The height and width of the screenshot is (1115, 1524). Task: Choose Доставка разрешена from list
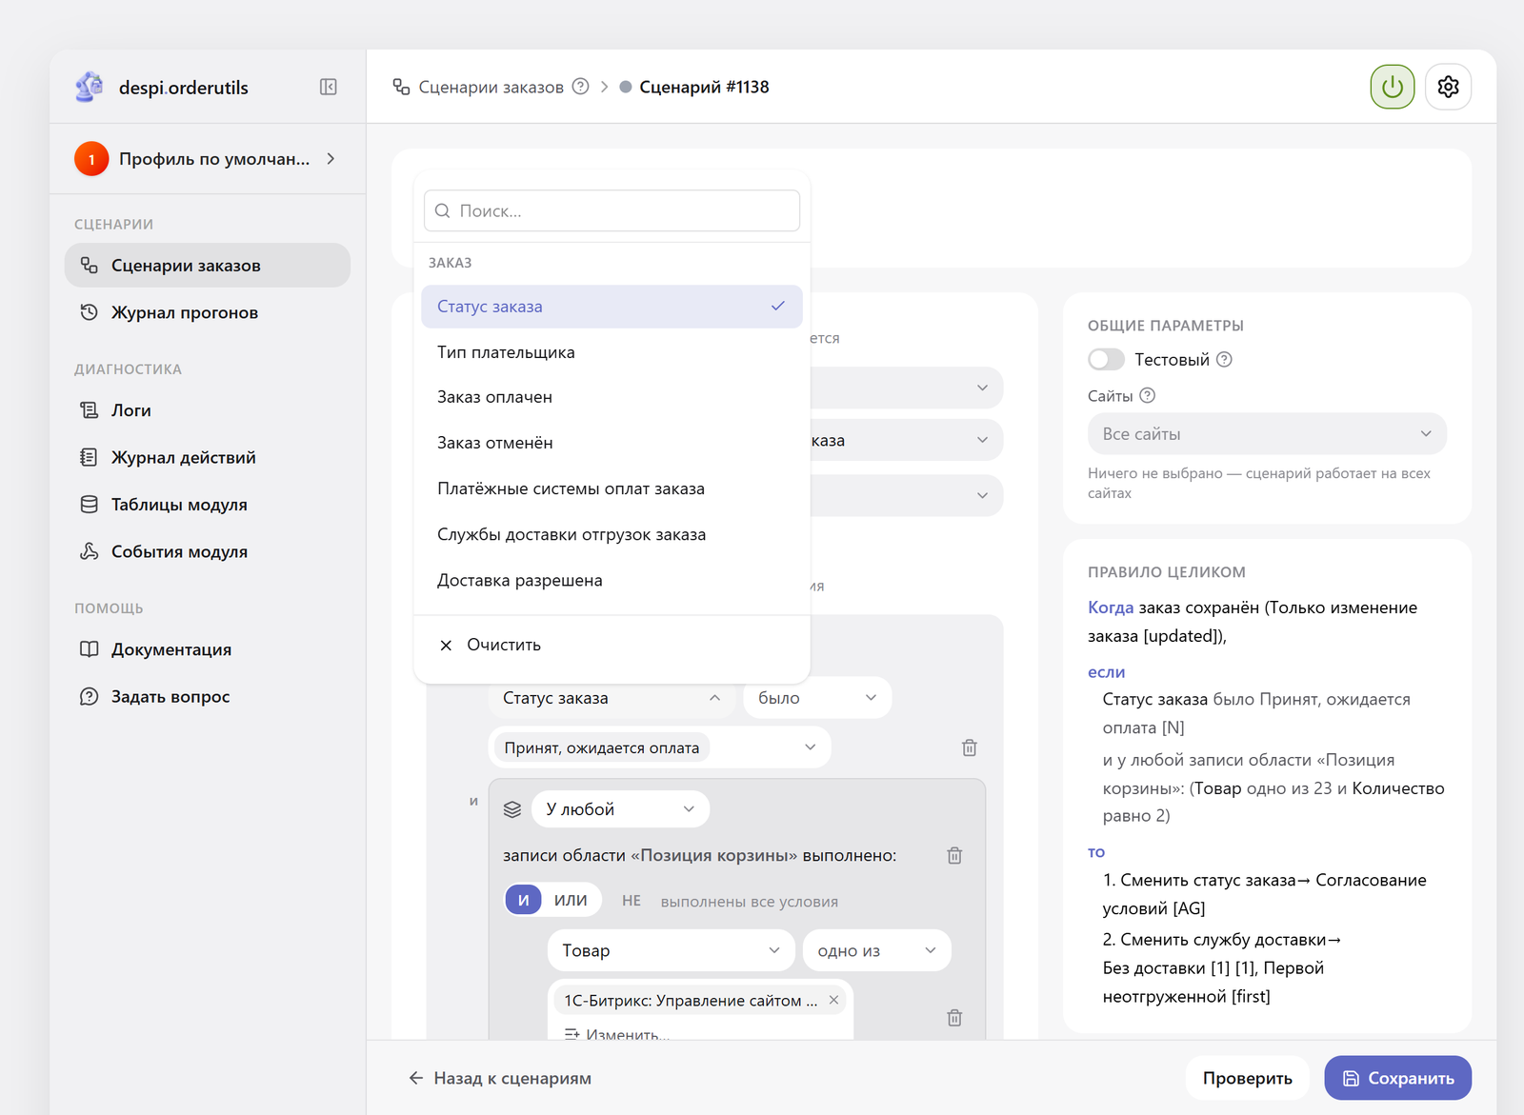click(x=612, y=580)
